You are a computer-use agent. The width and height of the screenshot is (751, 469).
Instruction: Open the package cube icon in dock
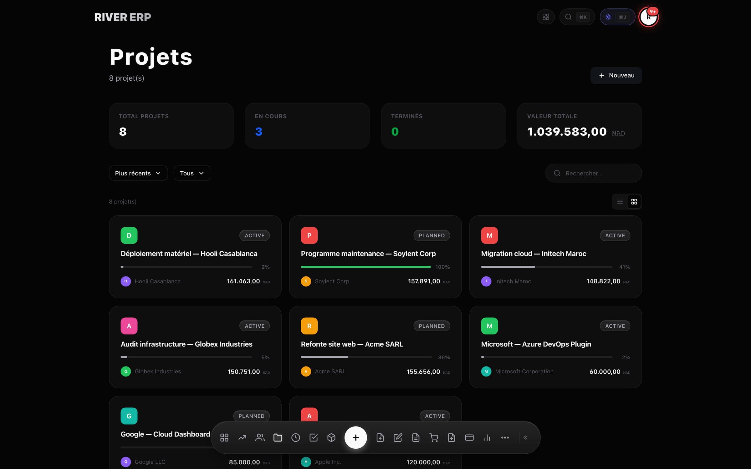click(x=331, y=437)
